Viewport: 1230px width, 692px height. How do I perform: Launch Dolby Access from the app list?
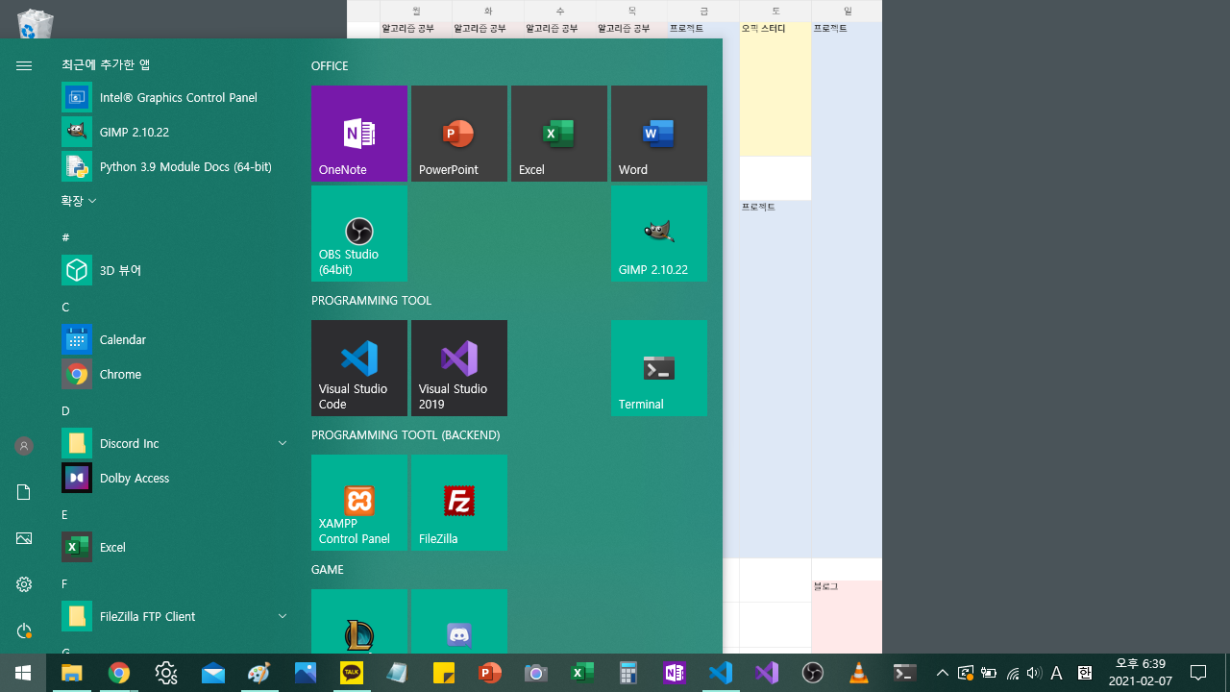tap(175, 478)
